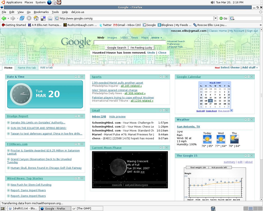
Task: Undo the Haunted House removal
Action: [x=151, y=52]
